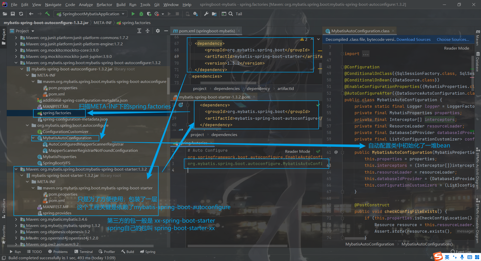Start debugging with the bug icon
The width and height of the screenshot is (481, 261).
[141, 14]
